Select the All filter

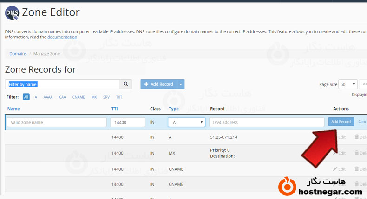click(26, 97)
